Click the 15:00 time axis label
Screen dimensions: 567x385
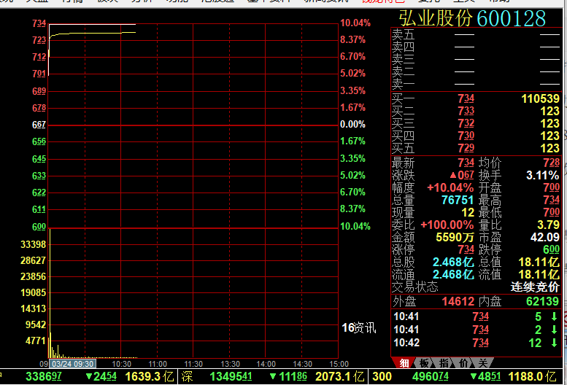point(339,364)
